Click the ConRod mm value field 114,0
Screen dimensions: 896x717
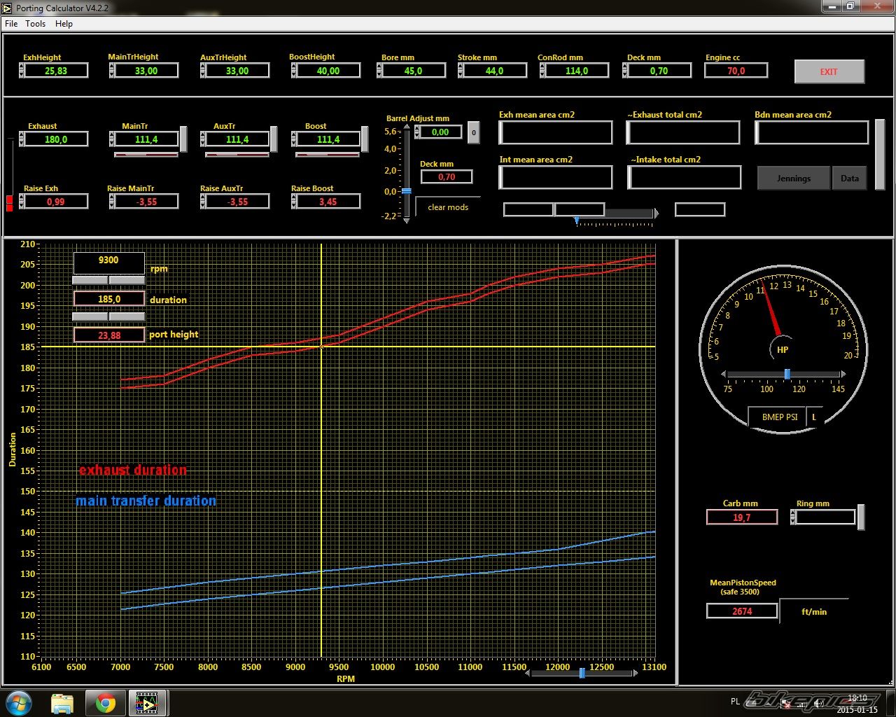[x=577, y=71]
